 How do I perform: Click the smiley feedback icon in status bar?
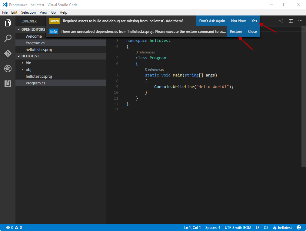(x=299, y=227)
